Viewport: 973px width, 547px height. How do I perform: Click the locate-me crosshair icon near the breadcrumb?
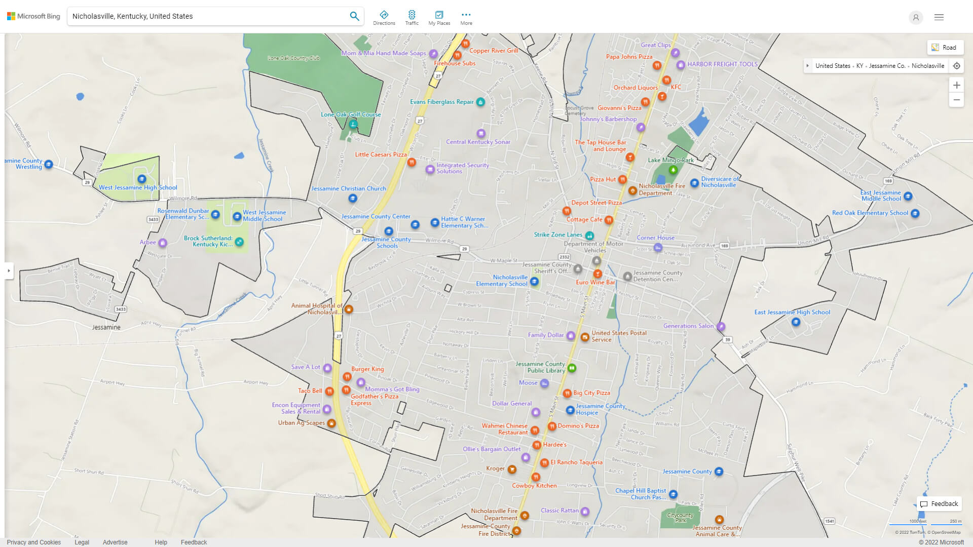[957, 65]
